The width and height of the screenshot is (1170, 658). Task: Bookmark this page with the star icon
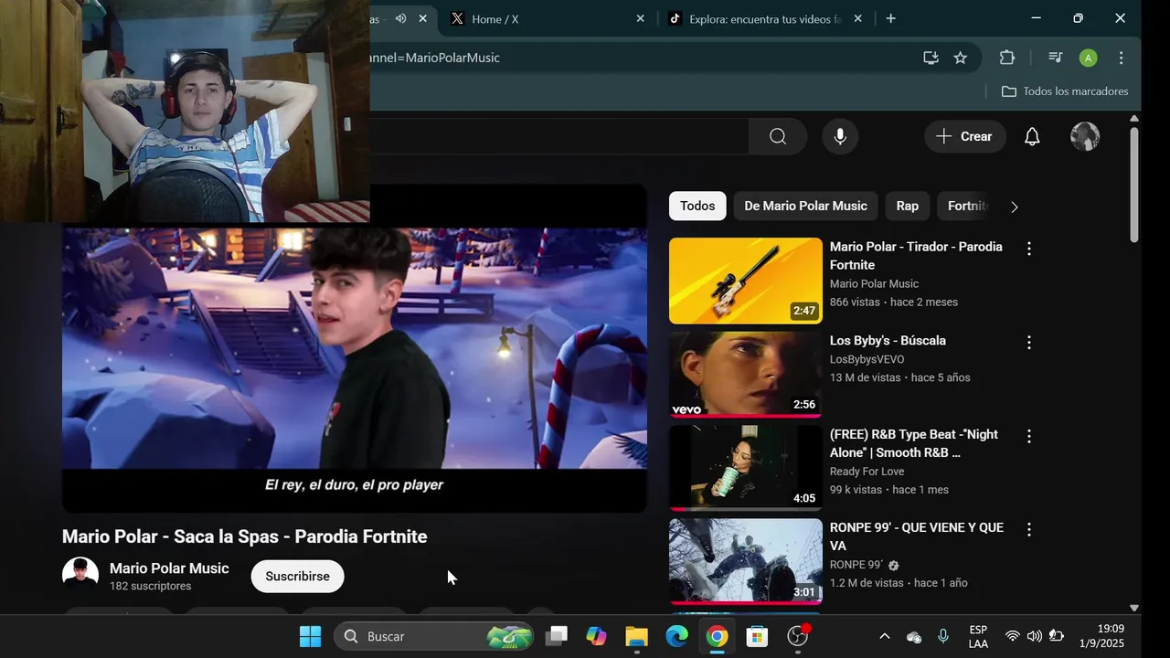[x=960, y=58]
